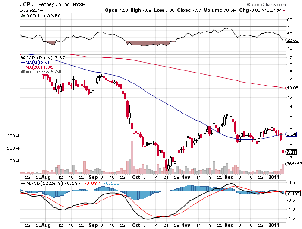Image resolution: width=302 pixels, height=229 pixels.
Task: Click the 'Volume 76.5M' header value
Action: pyautogui.click(x=220, y=10)
